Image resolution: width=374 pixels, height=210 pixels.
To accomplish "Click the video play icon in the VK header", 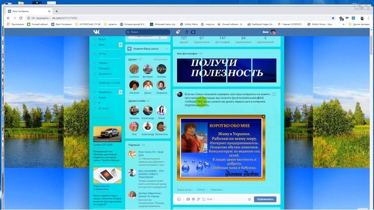I will [x=193, y=32].
